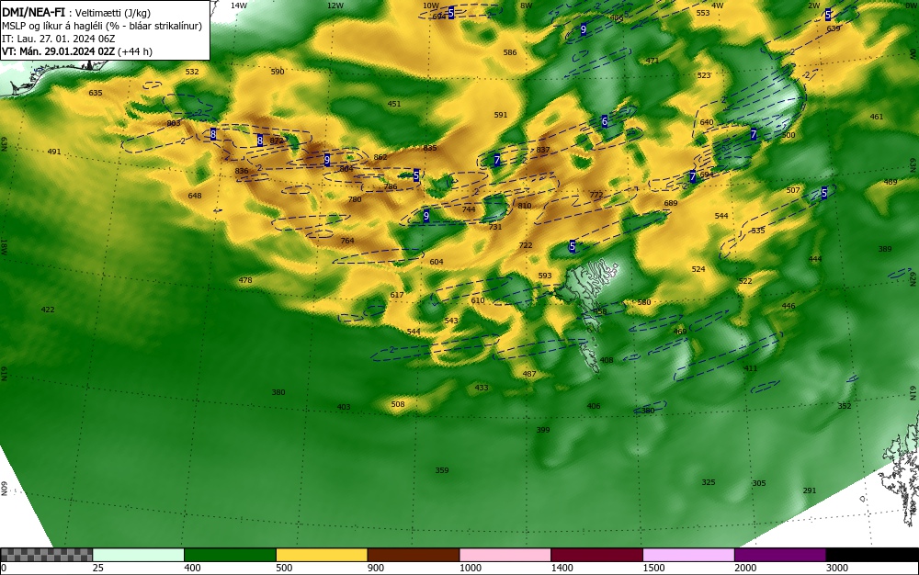Pick the purple 2000–3000 legend swatch

point(780,555)
